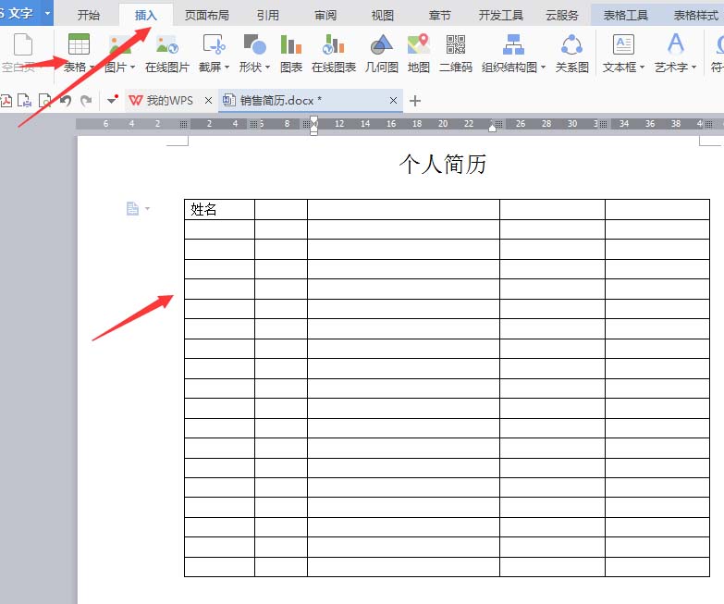The width and height of the screenshot is (724, 604).
Task: Click the redo arrow icon
Action: pos(86,100)
